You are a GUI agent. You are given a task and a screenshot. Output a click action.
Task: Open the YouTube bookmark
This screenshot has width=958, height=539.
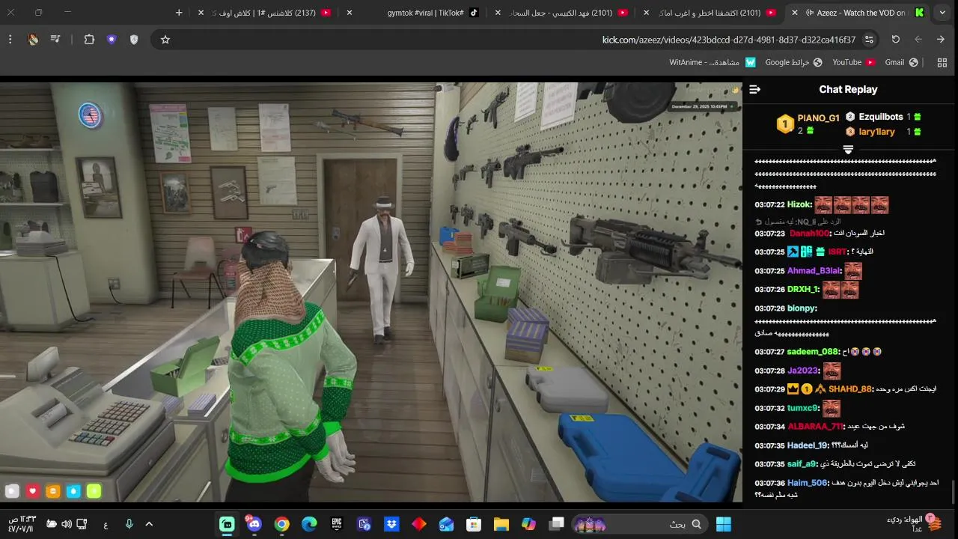tap(853, 62)
